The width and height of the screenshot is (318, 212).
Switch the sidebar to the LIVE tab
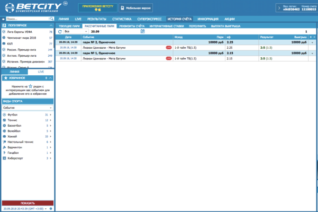pos(40,71)
